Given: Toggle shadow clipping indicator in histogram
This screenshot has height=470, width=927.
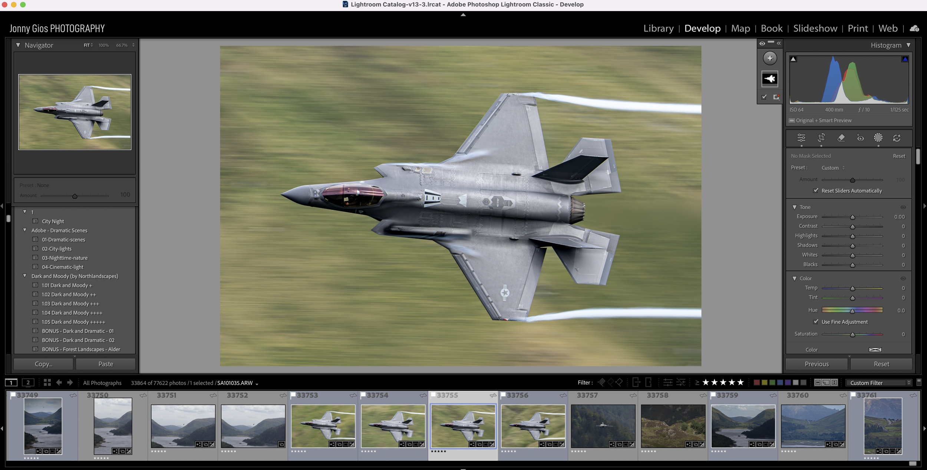Looking at the screenshot, I should 793,59.
